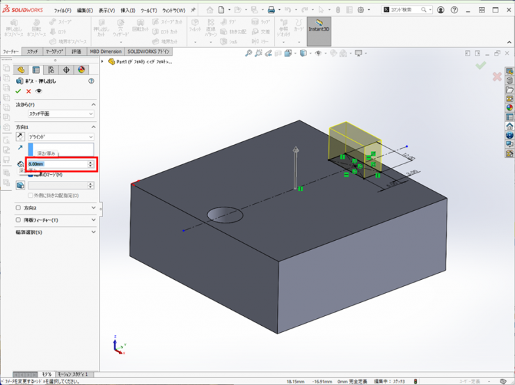The image size is (515, 385).
Task: Open the 挿入(I) (Insert) menu
Action: tap(128, 10)
